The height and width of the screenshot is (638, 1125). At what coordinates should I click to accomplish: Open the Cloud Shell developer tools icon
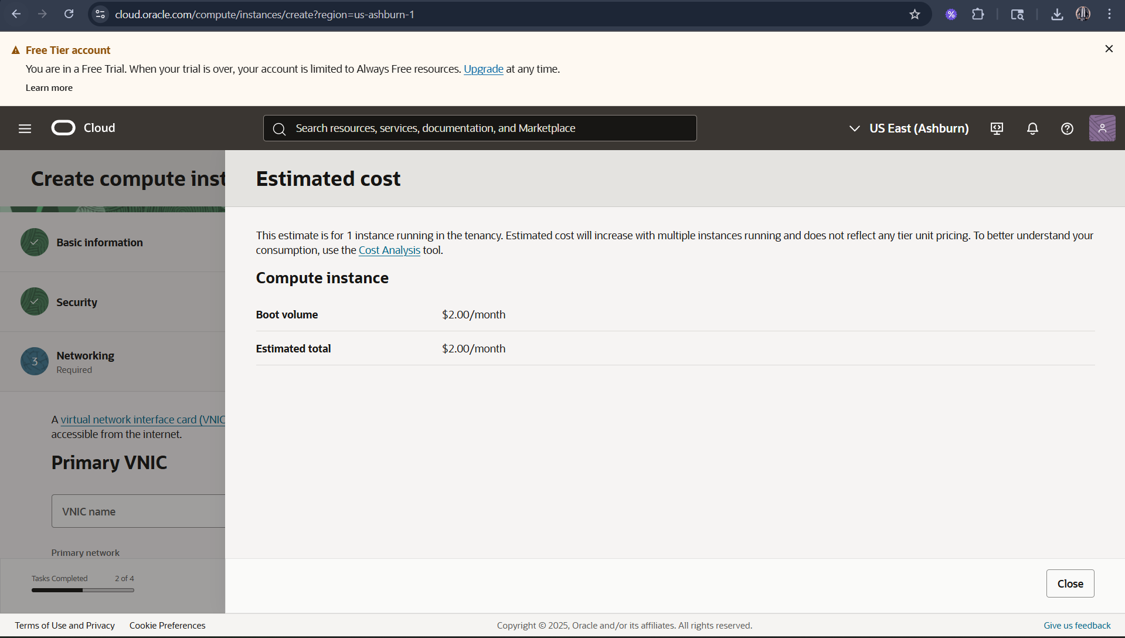point(997,128)
